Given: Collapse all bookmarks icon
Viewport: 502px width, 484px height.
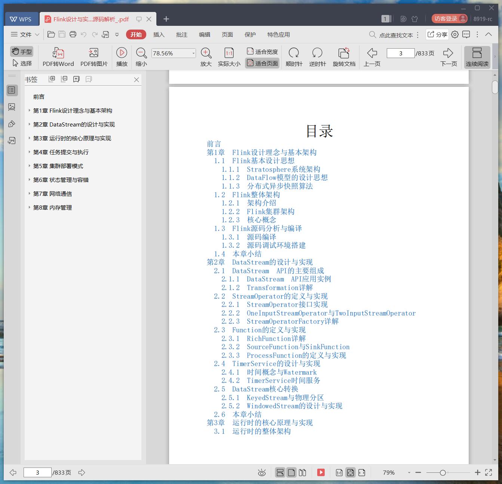Looking at the screenshot, I should pos(64,79).
